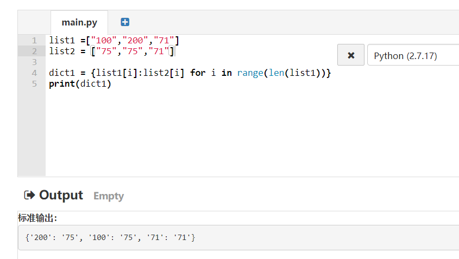Click line number 2 in gutter
Image resolution: width=459 pixels, height=259 pixels.
pyautogui.click(x=34, y=51)
